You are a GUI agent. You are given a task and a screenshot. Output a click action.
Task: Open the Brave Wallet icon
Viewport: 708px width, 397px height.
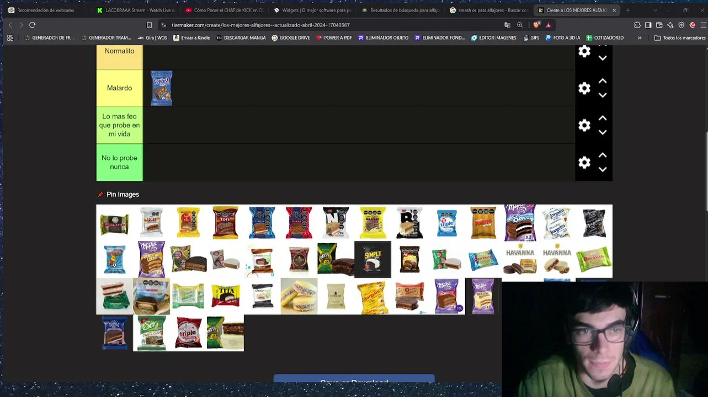pos(659,25)
